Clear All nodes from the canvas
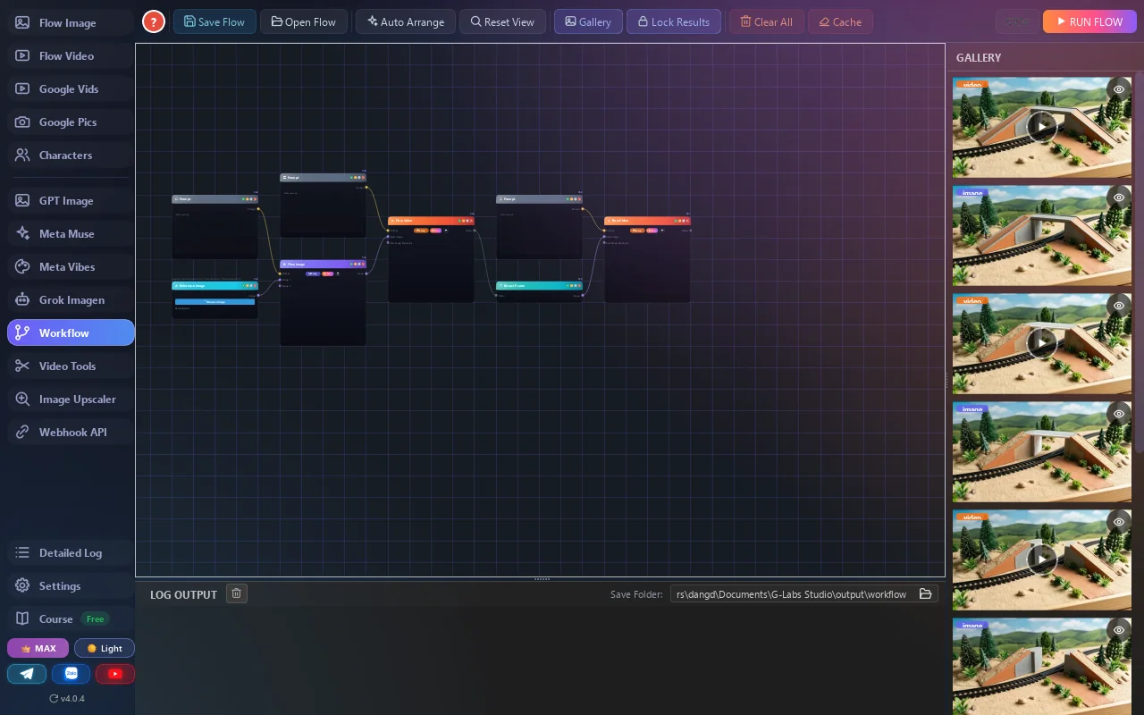Image resolution: width=1144 pixels, height=715 pixels. click(x=767, y=21)
